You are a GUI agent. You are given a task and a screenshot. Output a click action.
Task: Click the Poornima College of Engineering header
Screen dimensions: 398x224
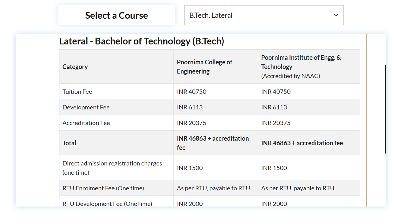(204, 66)
